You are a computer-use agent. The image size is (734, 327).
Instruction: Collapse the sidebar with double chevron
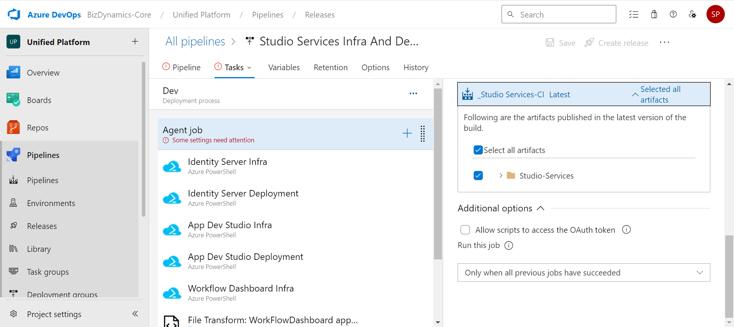[x=135, y=314]
